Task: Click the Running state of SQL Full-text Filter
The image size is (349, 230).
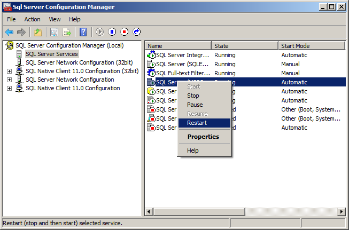Action: tap(225, 73)
